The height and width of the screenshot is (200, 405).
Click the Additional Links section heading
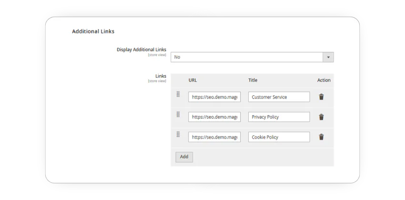[x=93, y=31]
